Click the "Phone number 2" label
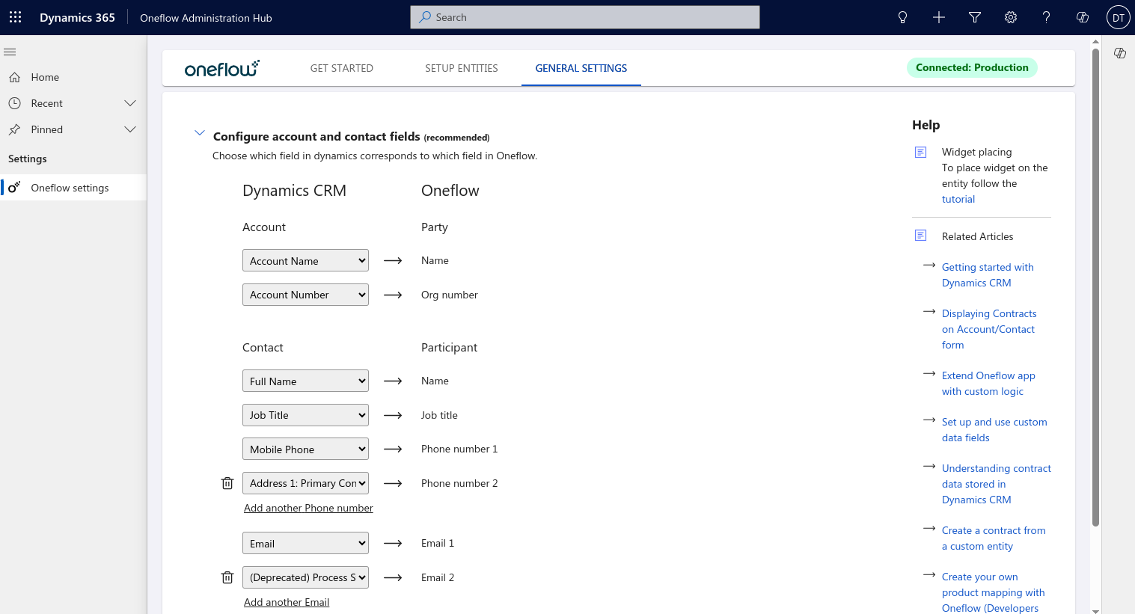Viewport: 1135px width, 614px height. click(459, 483)
